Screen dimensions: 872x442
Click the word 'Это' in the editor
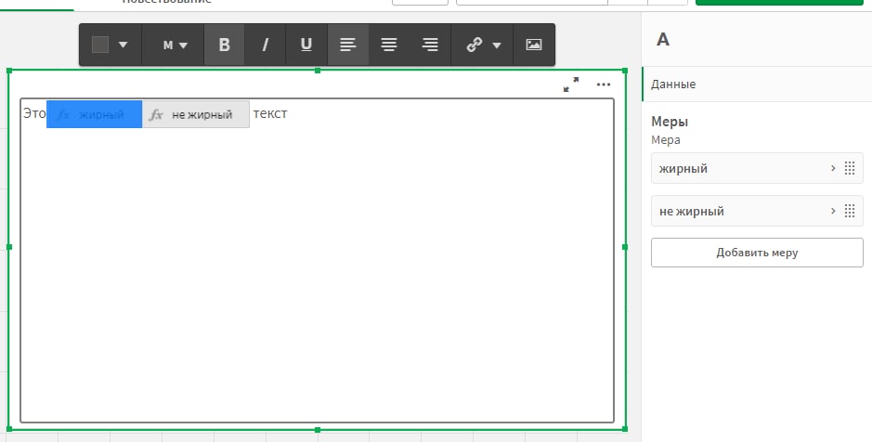34,113
